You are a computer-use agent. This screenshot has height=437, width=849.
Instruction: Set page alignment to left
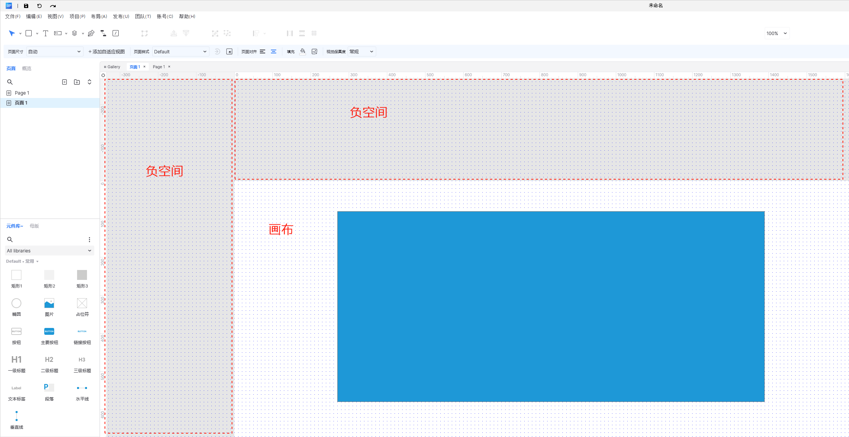pyautogui.click(x=263, y=51)
